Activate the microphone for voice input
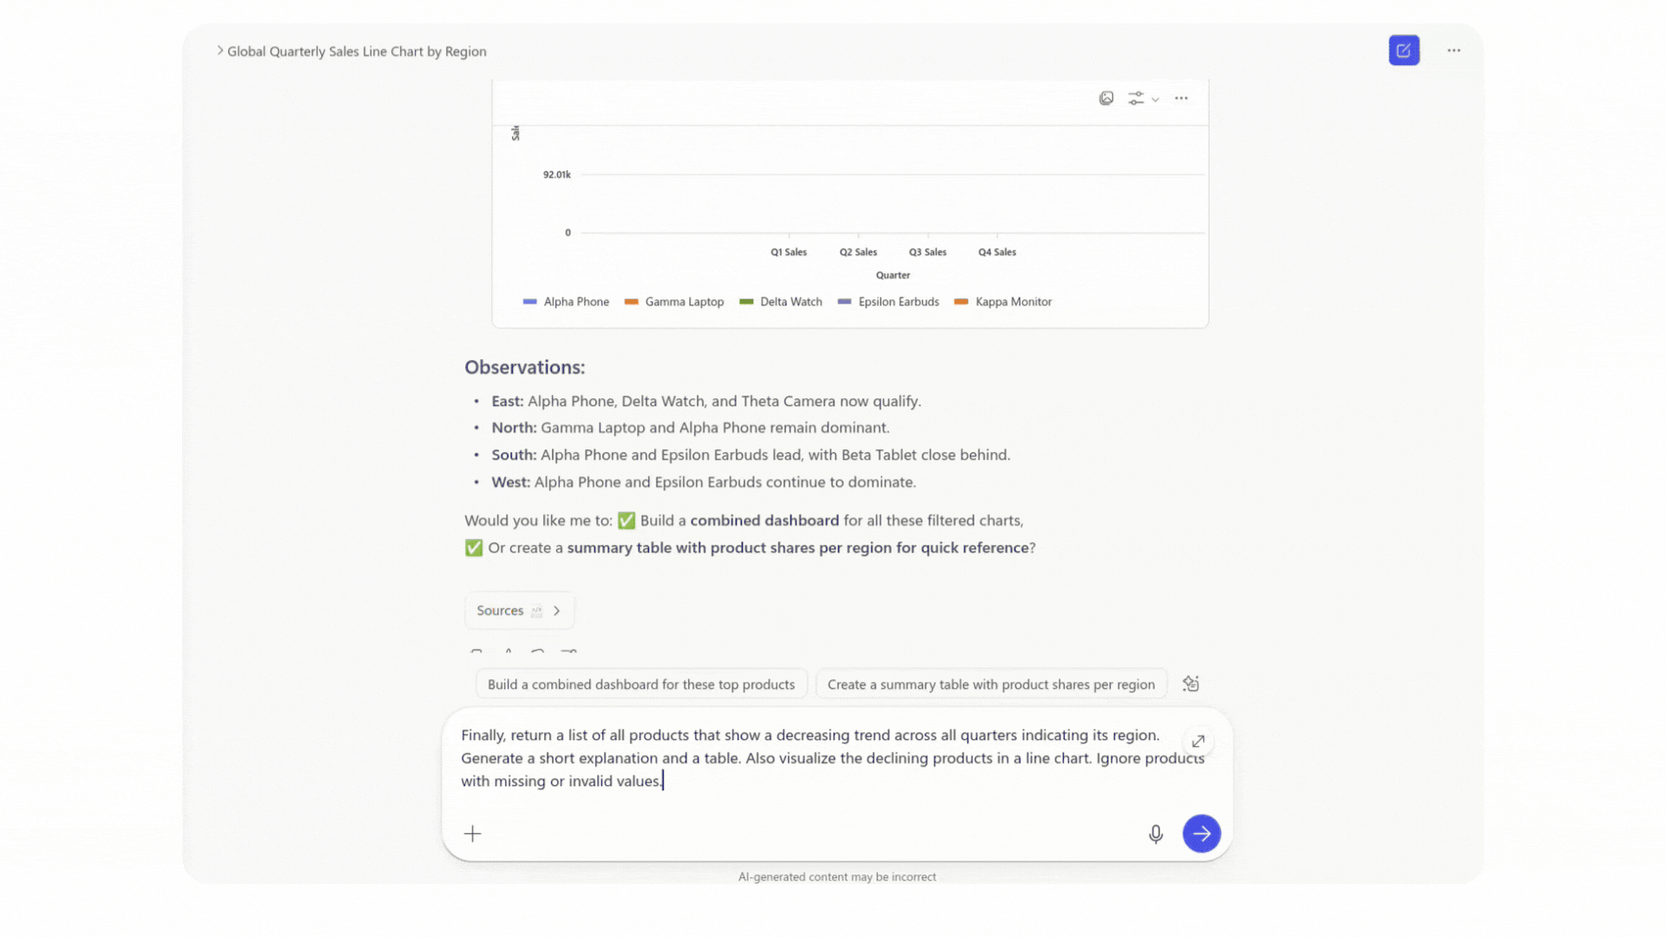 [1156, 834]
